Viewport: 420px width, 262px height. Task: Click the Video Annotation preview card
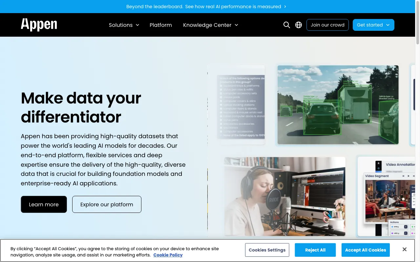387,196
